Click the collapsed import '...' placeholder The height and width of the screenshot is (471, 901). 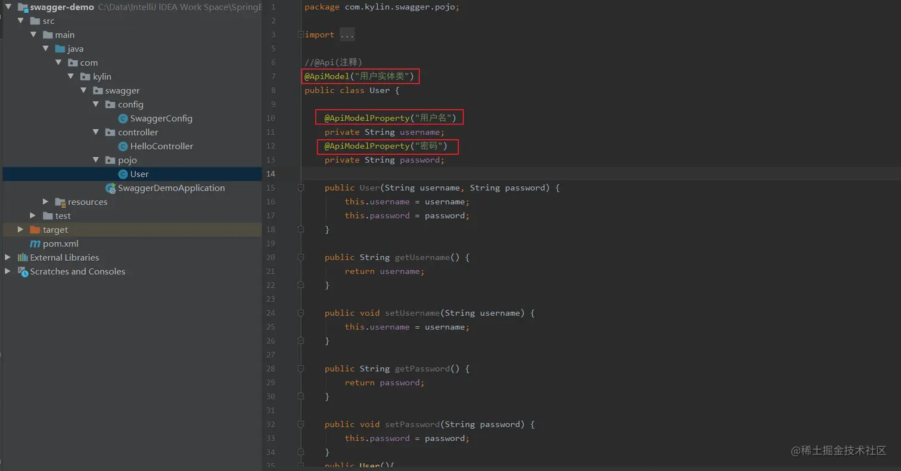pos(347,35)
